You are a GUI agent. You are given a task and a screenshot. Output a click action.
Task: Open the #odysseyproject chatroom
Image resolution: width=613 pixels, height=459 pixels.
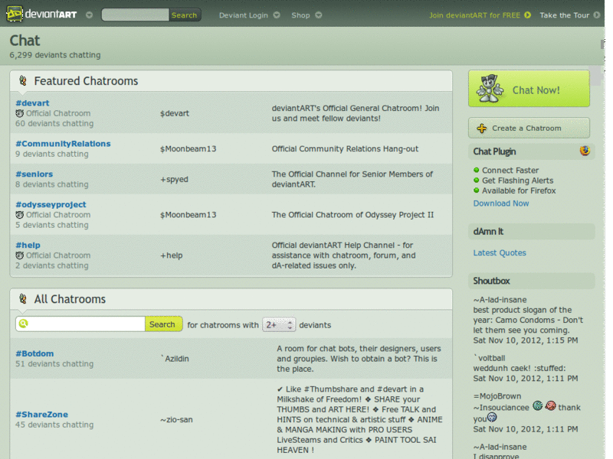point(51,204)
